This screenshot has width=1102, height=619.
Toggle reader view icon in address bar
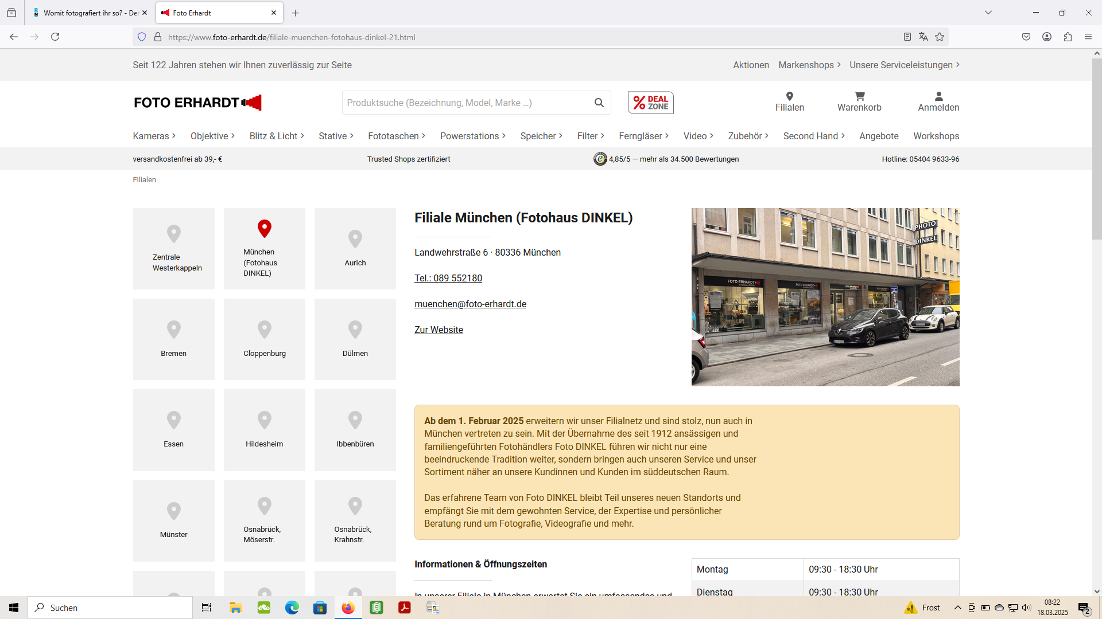click(907, 37)
